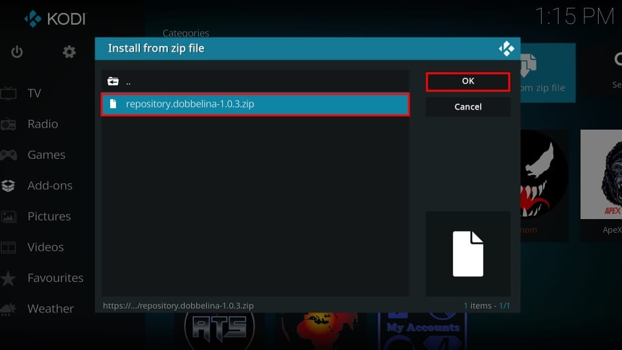622x350 pixels.
Task: Open the TV menu item
Action: point(34,93)
